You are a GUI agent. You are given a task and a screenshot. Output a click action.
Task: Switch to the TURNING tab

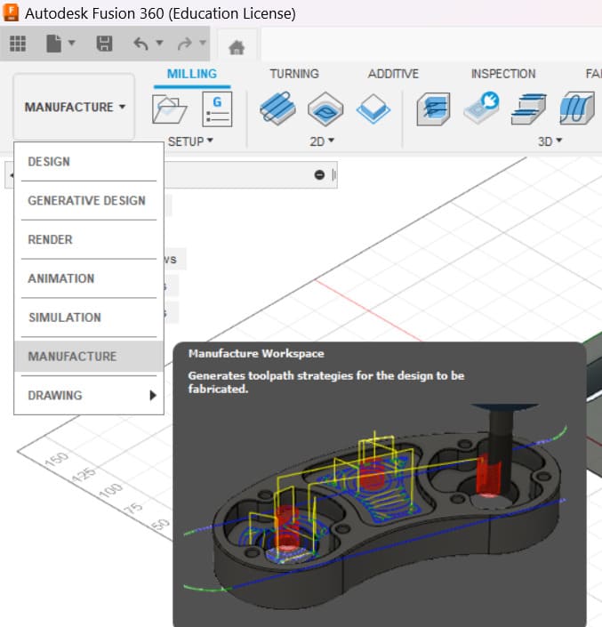coord(294,74)
